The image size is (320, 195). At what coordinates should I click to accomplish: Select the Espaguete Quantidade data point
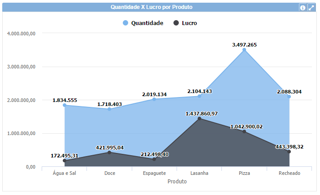[154, 99]
